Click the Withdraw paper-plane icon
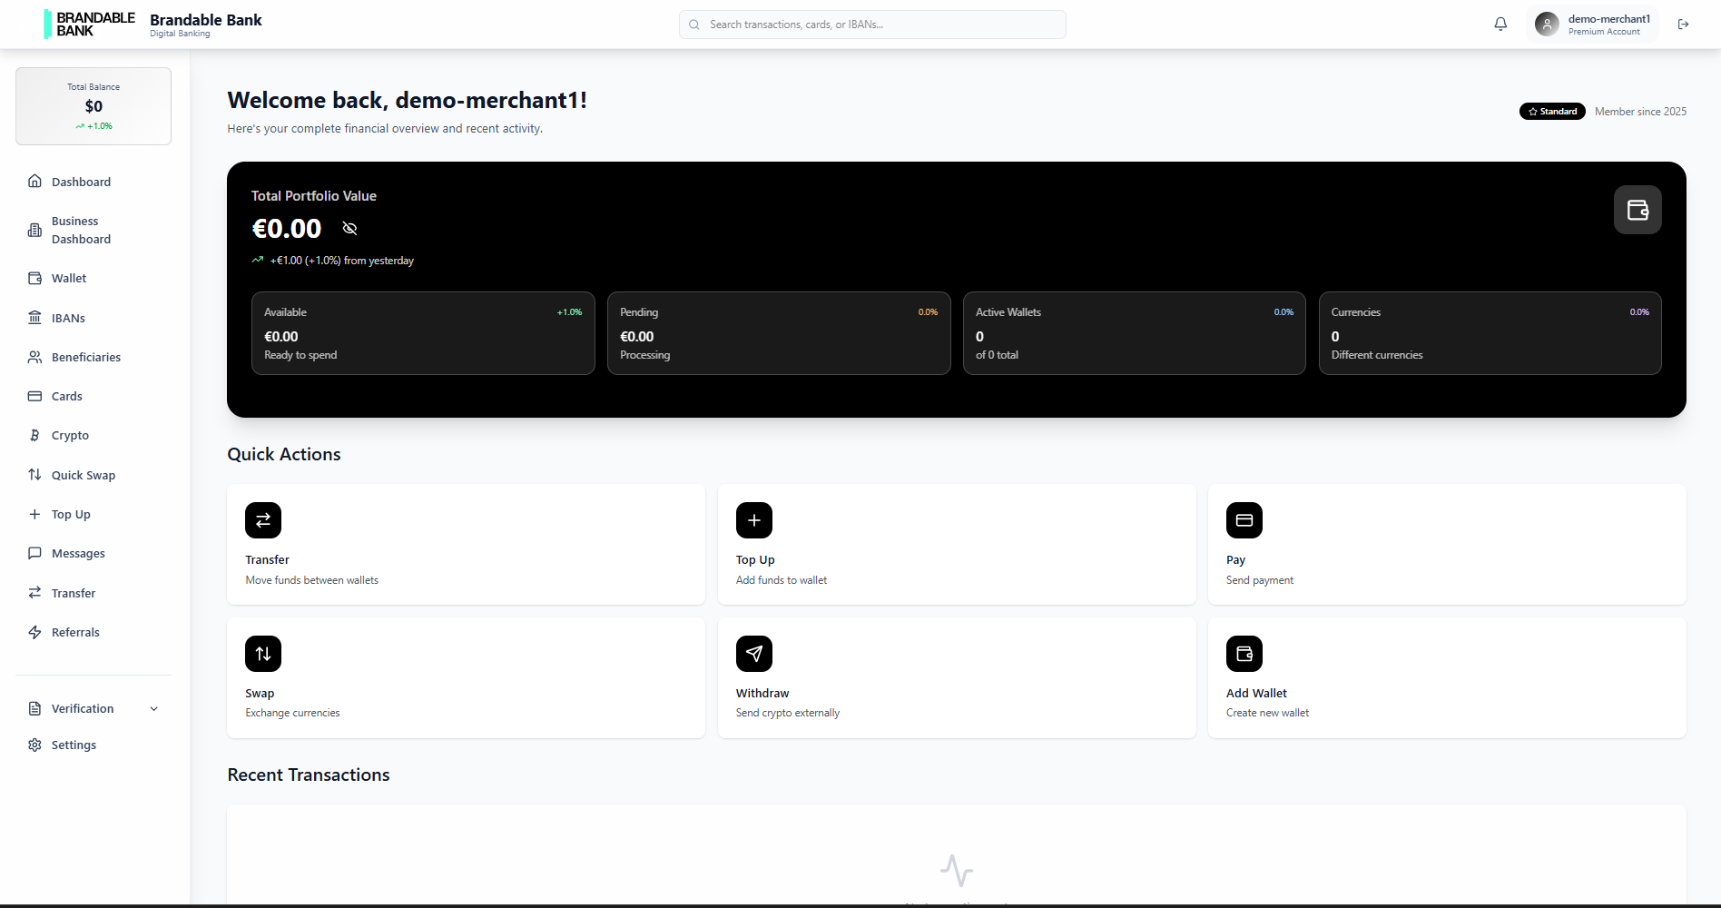Screen dimensions: 1721x908 coord(753,654)
